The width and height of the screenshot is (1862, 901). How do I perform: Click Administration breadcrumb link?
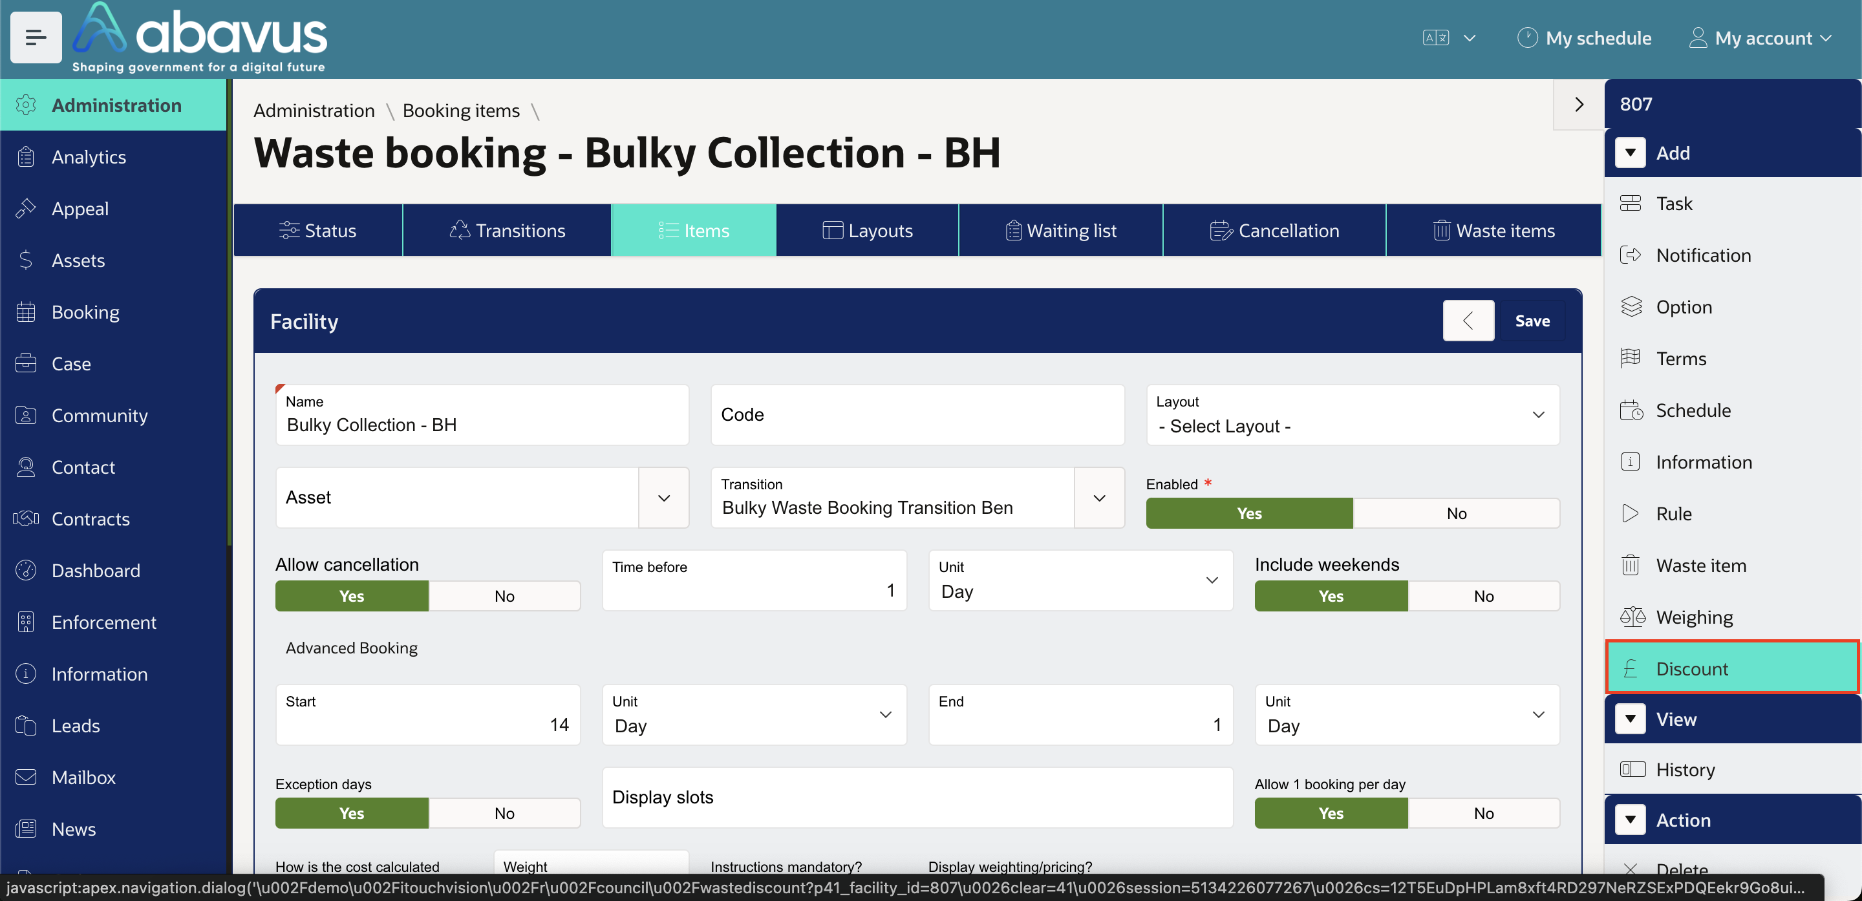tap(314, 111)
